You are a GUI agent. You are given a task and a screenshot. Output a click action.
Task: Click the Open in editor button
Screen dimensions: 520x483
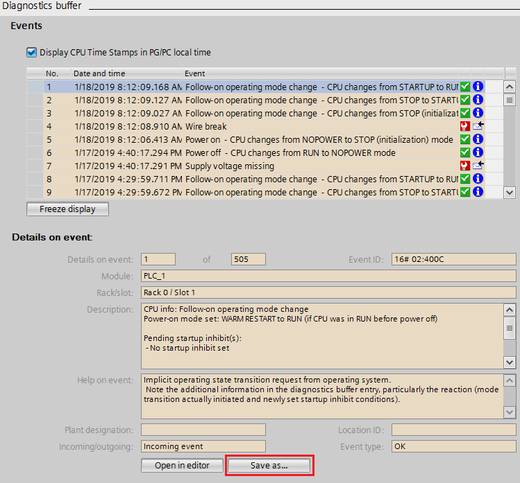click(x=182, y=466)
